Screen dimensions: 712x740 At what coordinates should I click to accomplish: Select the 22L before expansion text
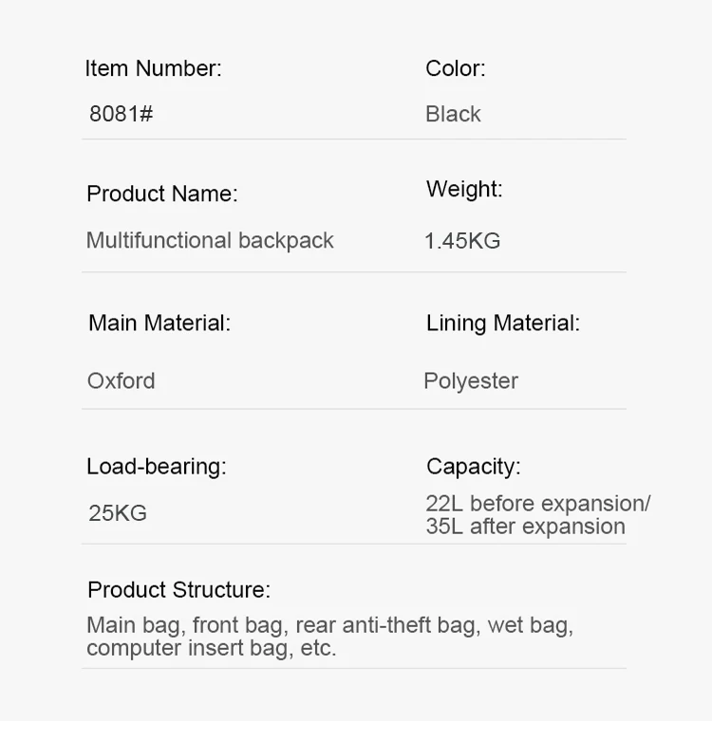tap(537, 504)
